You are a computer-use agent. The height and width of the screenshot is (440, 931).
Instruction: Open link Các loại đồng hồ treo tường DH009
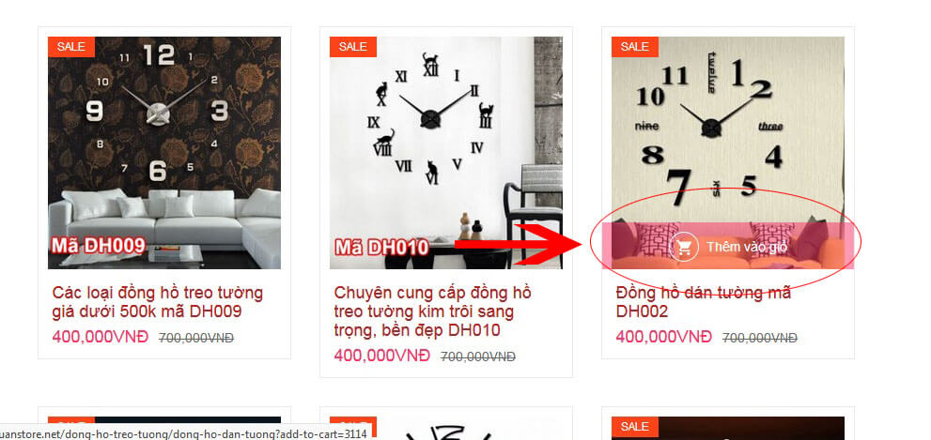point(157,302)
